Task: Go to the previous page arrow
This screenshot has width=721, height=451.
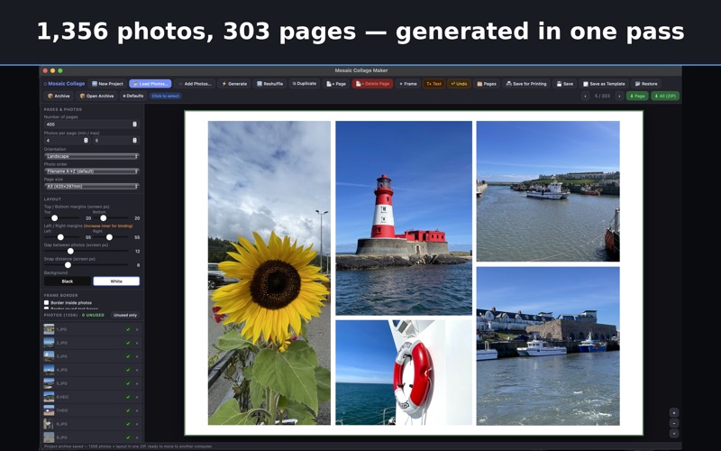Action: (585, 97)
